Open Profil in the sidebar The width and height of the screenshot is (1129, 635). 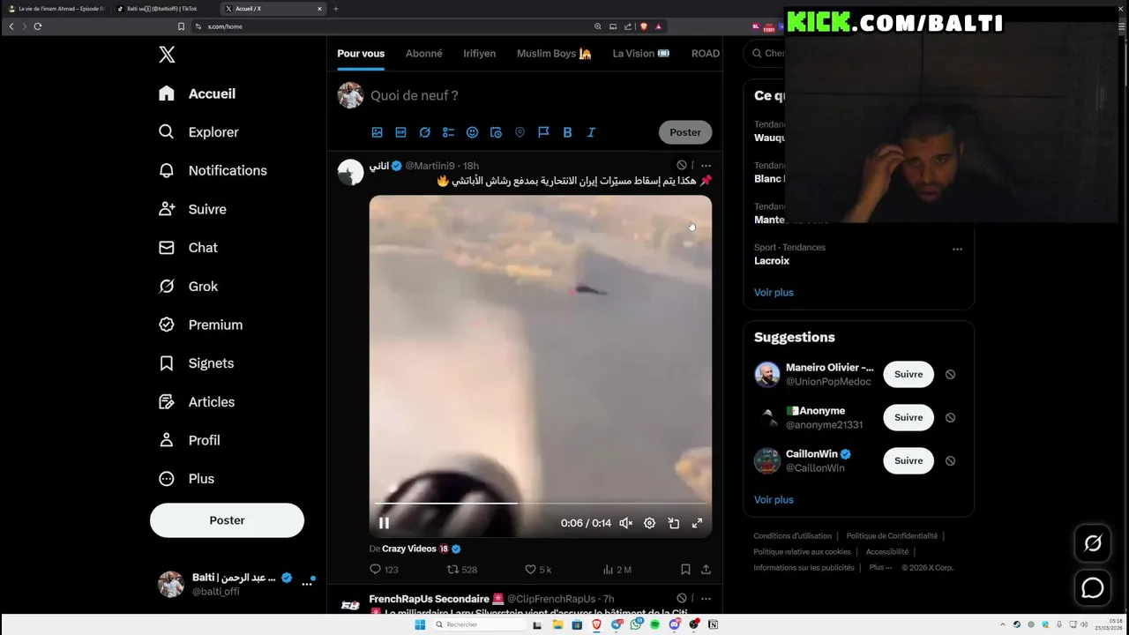click(x=190, y=440)
